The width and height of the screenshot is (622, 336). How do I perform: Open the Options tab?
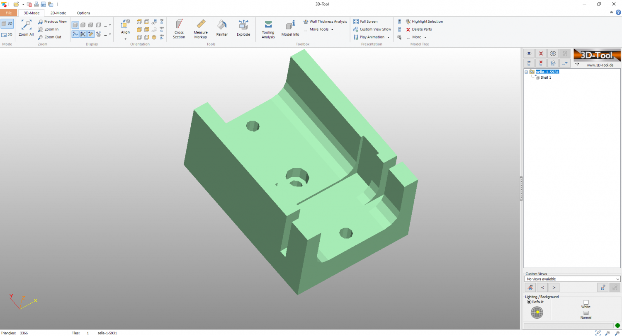click(83, 13)
